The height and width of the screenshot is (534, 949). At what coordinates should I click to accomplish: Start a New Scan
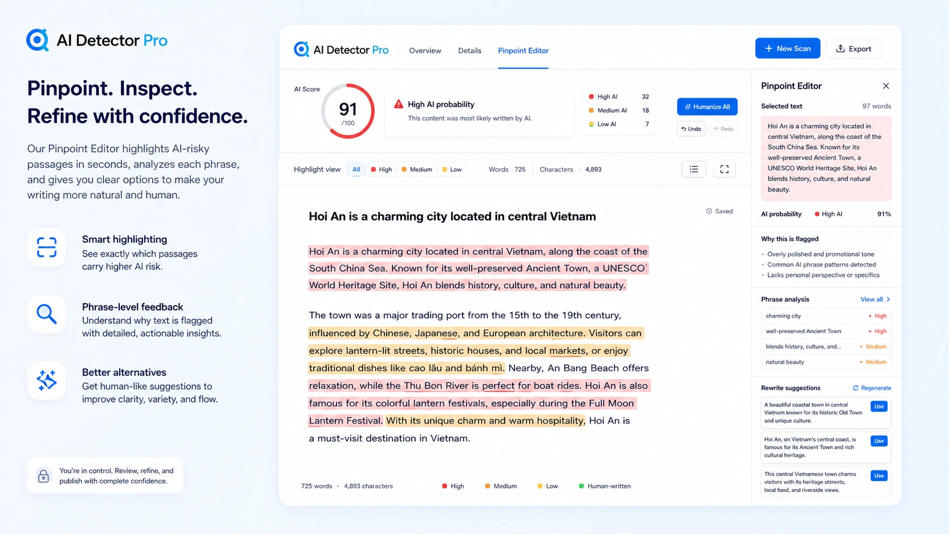[787, 48]
